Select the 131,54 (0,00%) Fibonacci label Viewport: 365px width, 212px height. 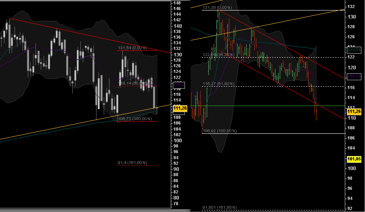coord(132,48)
